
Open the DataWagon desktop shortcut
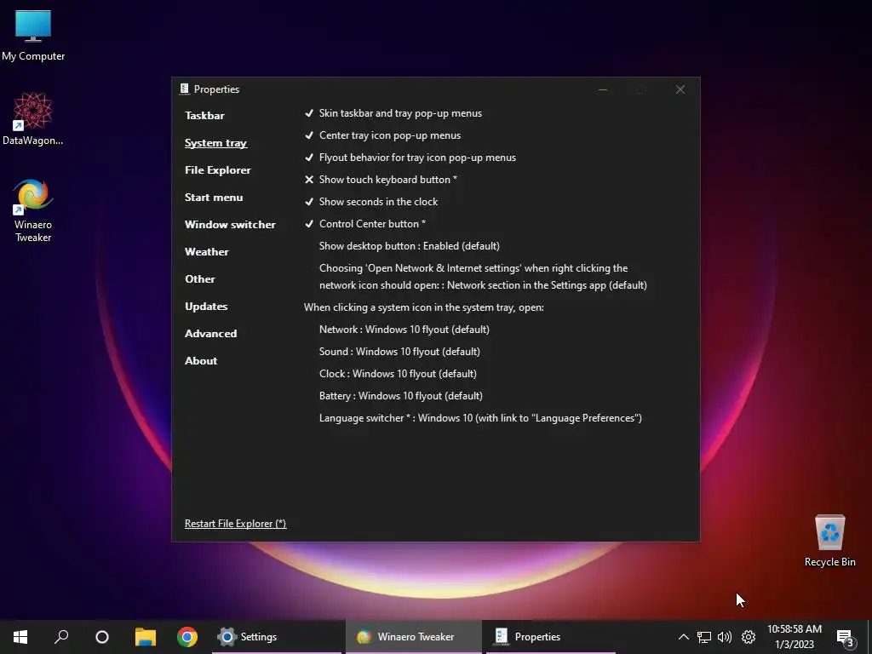[33, 119]
